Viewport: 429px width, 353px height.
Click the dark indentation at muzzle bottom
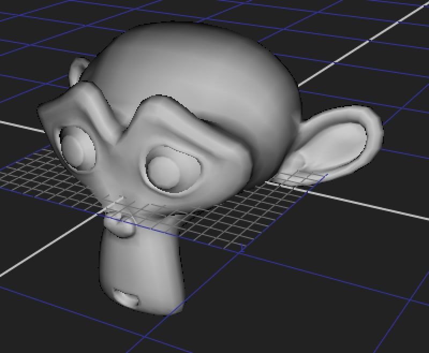point(127,298)
